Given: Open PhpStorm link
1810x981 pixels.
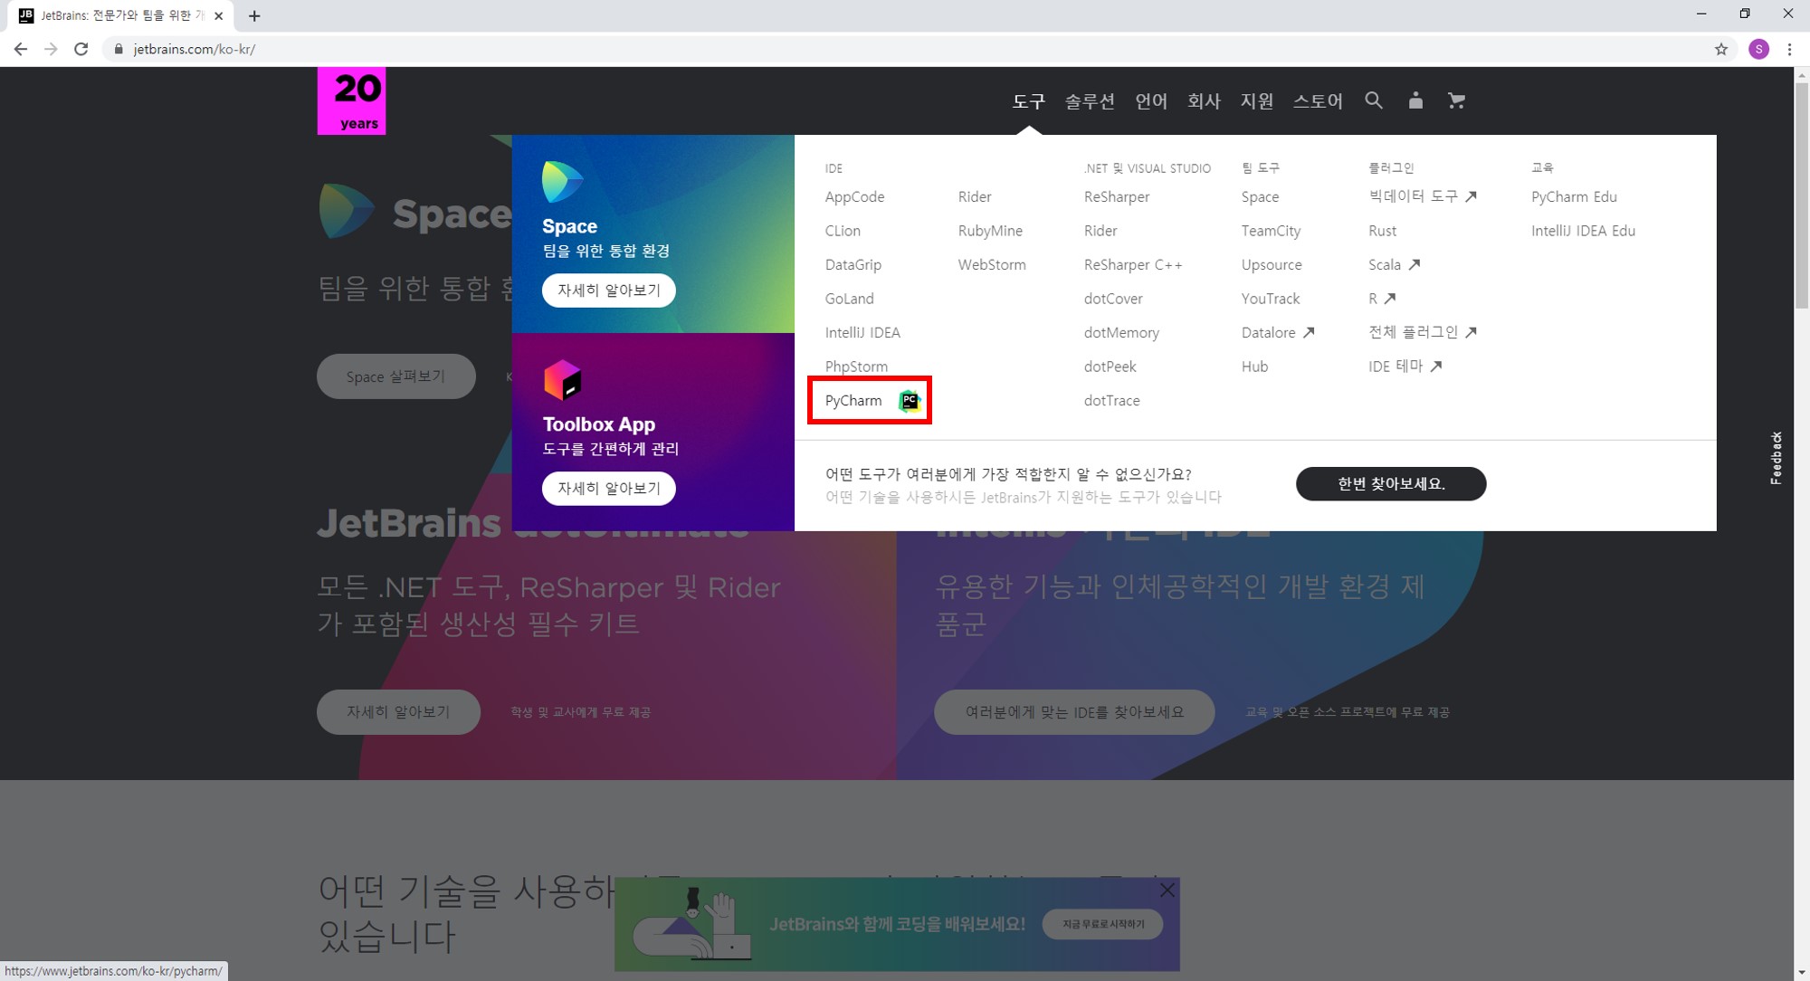Looking at the screenshot, I should tap(856, 367).
